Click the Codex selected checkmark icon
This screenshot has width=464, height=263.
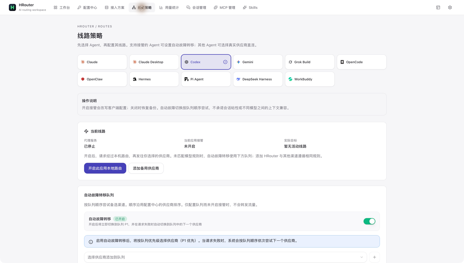[x=225, y=62]
